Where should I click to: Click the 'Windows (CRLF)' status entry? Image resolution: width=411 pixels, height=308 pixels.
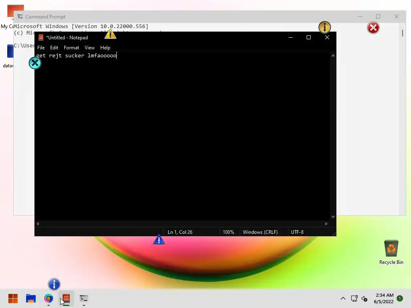(260, 232)
